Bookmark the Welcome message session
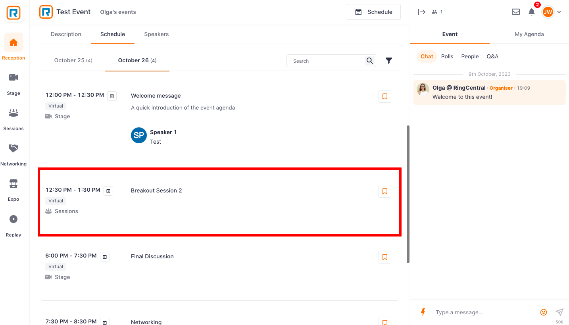This screenshot has width=569, height=325. [x=385, y=96]
